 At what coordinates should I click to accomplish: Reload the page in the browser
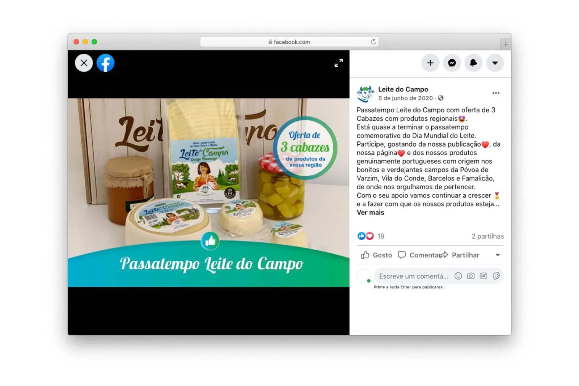click(373, 42)
